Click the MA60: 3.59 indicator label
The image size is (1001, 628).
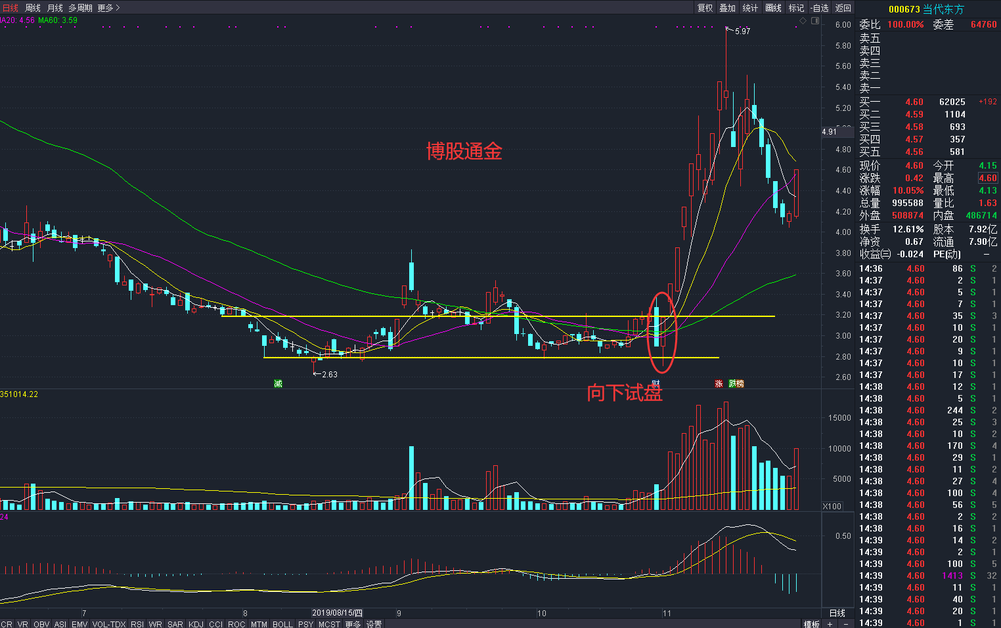click(58, 20)
